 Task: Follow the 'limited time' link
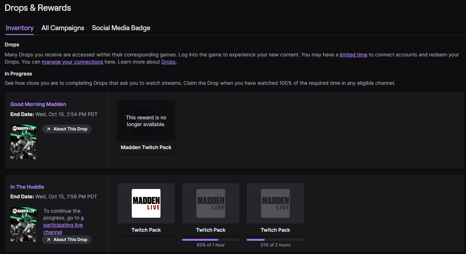353,55
